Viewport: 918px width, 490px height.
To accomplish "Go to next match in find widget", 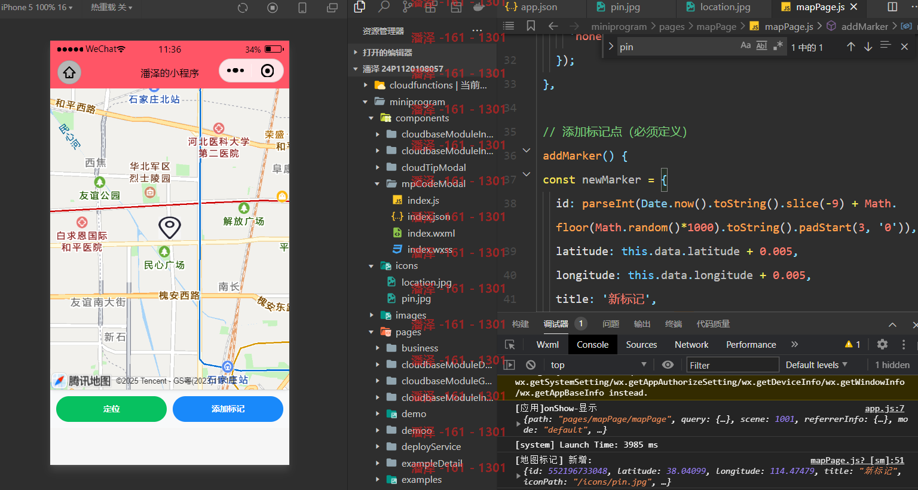I will click(x=868, y=47).
